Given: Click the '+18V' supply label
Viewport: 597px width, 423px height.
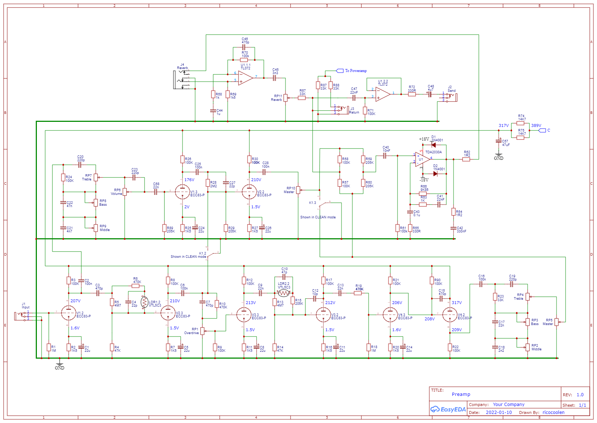Looking at the screenshot, I should coord(424,139).
